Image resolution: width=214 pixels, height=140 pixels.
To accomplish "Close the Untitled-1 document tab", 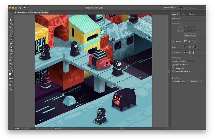I will (x=15, y=12).
